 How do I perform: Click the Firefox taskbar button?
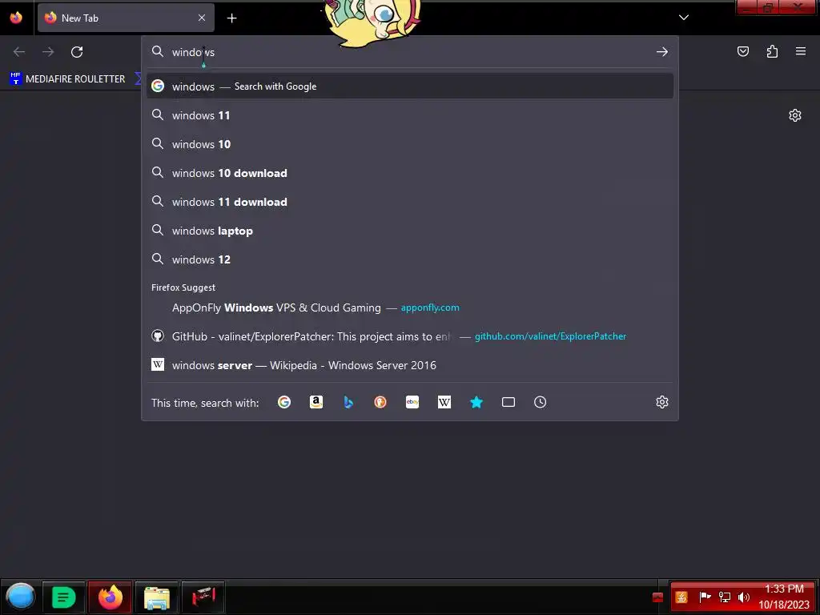pos(110,597)
